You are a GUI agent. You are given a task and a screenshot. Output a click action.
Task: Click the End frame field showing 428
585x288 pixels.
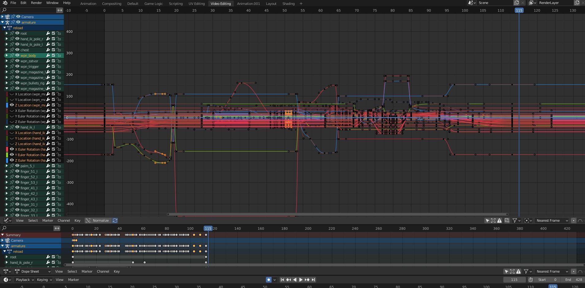click(x=573, y=280)
